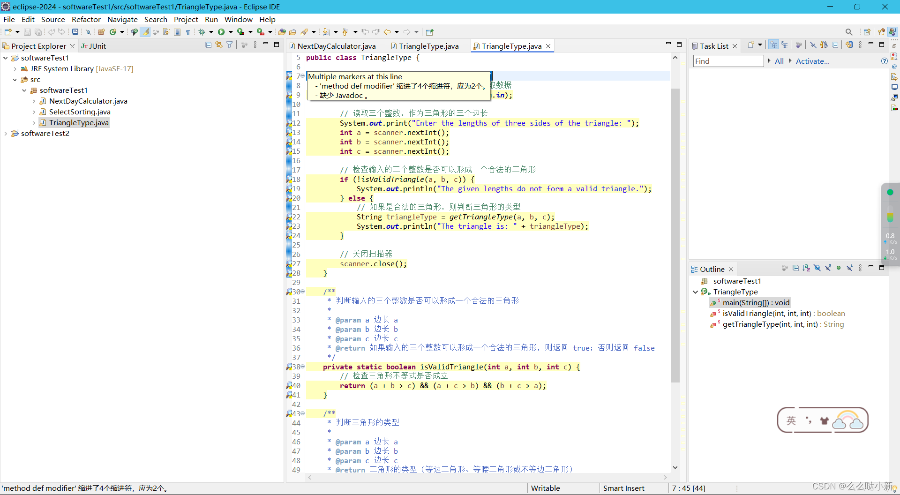Click the Save icon in the toolbar
This screenshot has height=495, width=900.
[x=27, y=32]
